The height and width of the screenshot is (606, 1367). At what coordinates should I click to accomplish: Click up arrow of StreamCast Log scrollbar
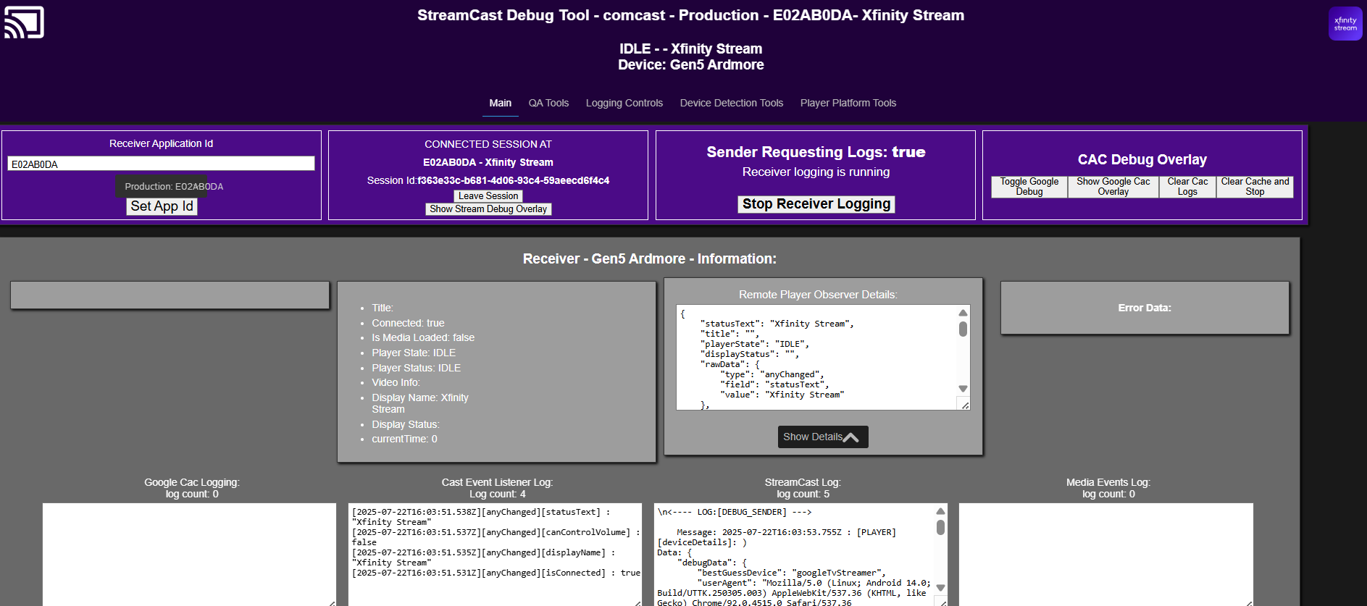(940, 511)
